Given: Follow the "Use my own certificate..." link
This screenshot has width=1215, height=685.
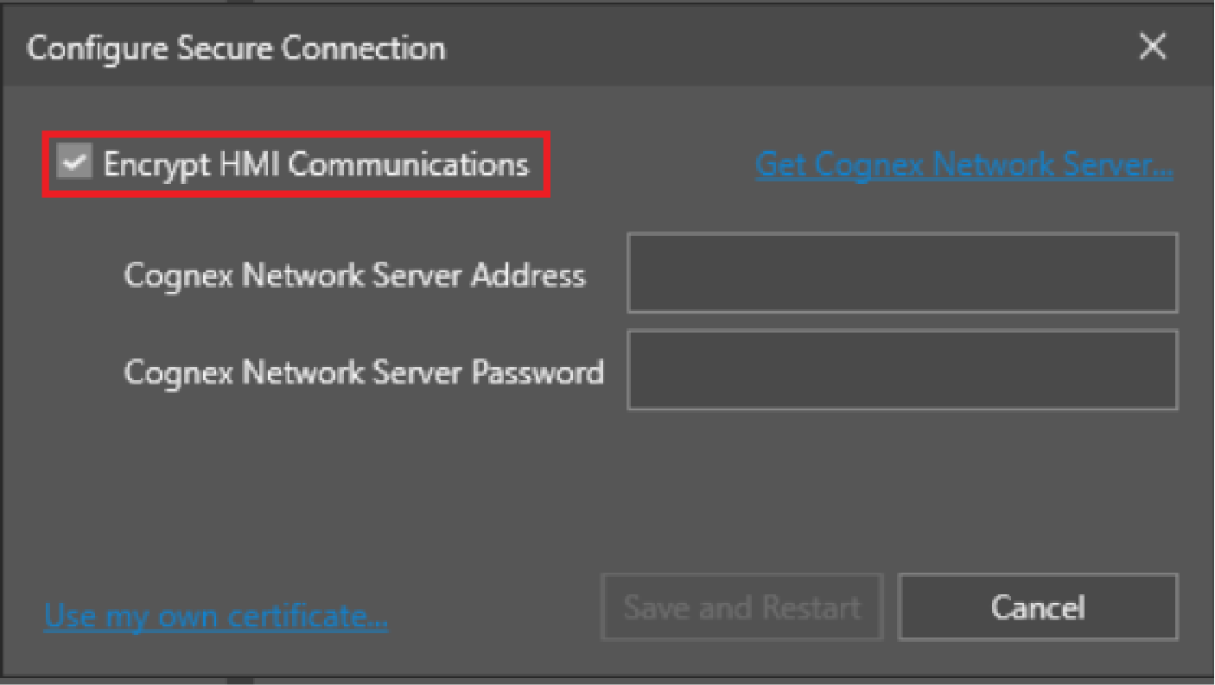Looking at the screenshot, I should (216, 617).
